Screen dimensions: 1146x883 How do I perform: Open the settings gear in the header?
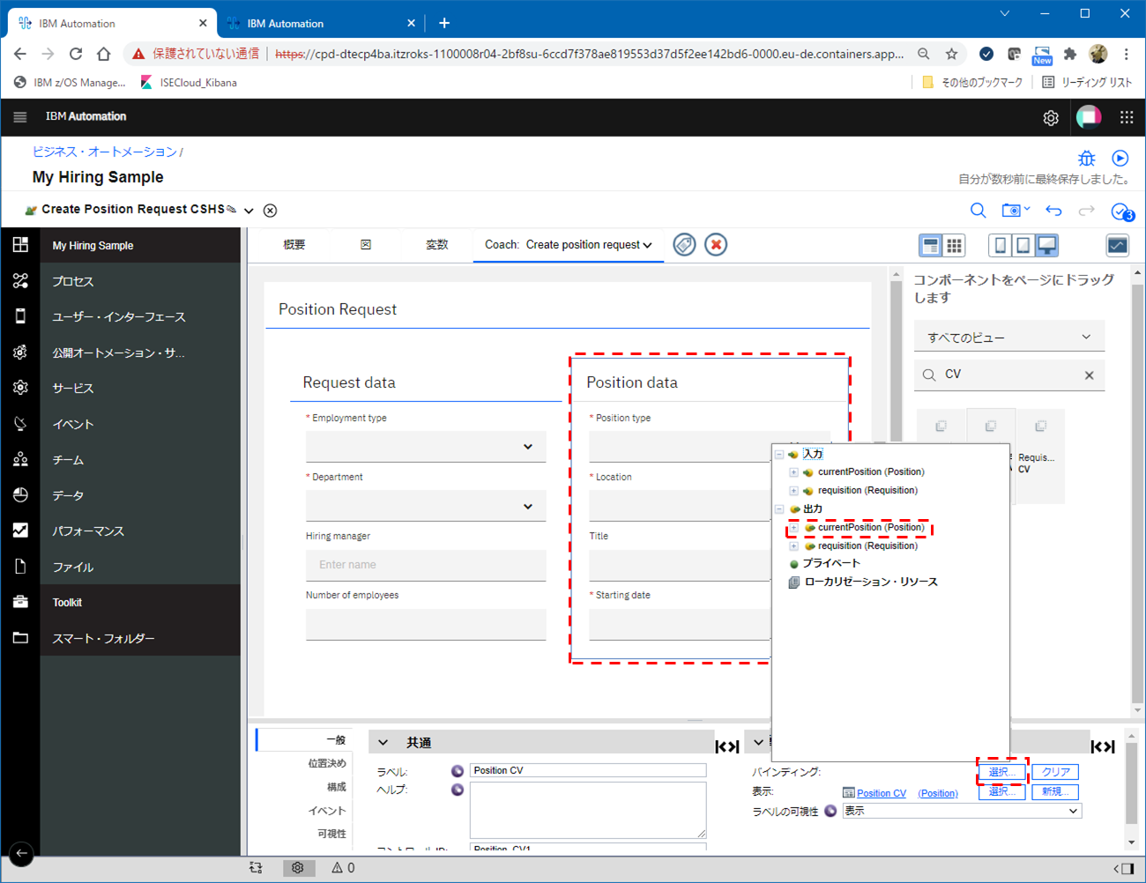(1051, 117)
